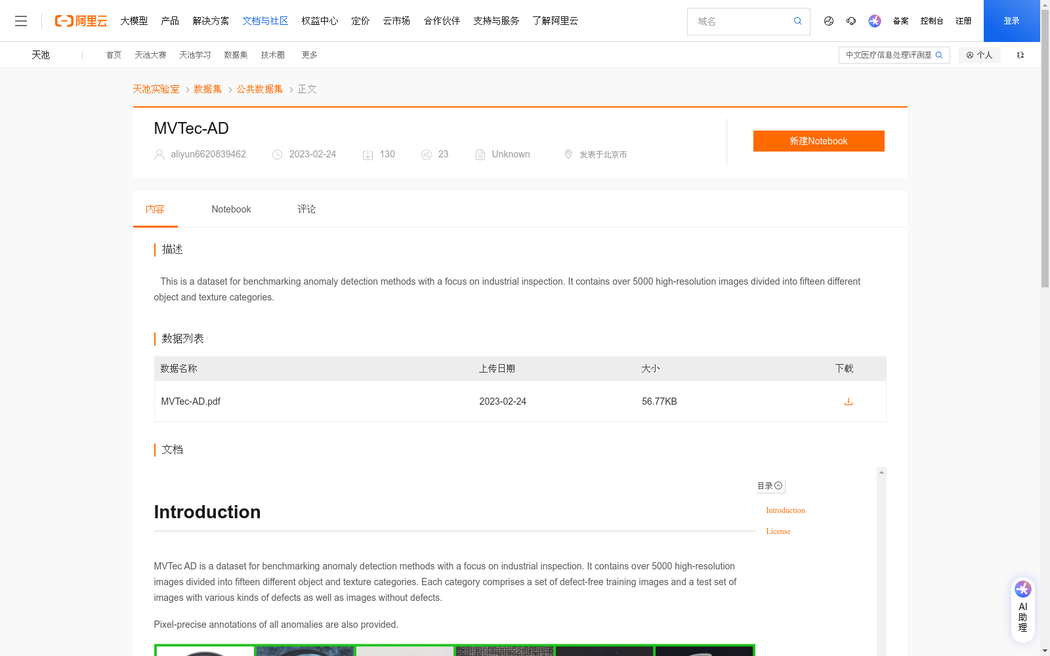Click author name aliyun6620839462
The image size is (1050, 656).
(x=208, y=155)
